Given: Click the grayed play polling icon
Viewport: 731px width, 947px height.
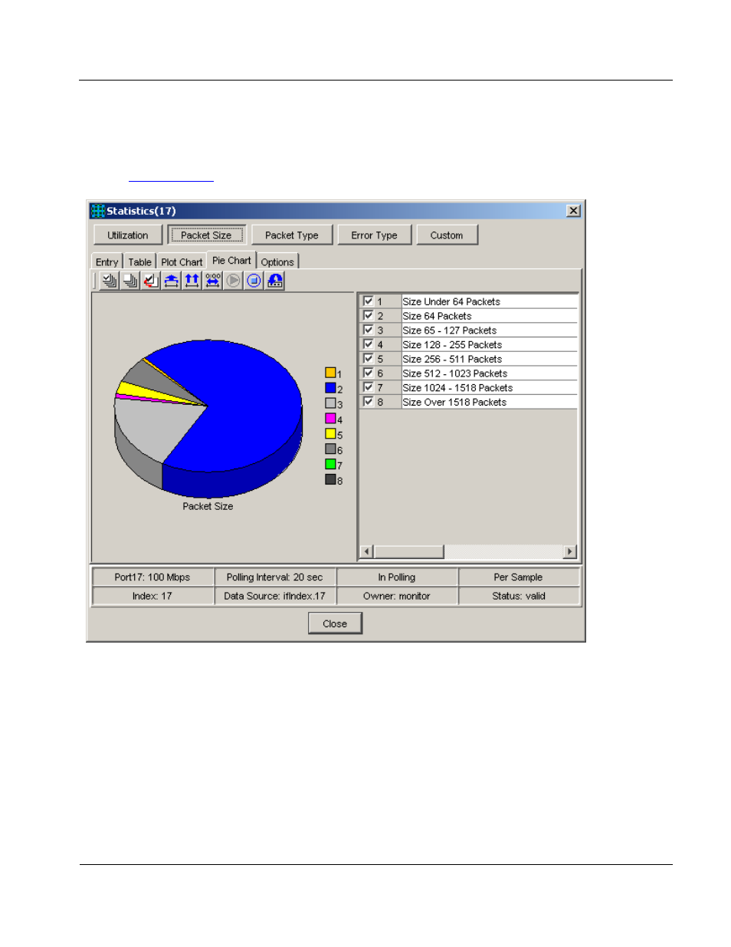Looking at the screenshot, I should (x=234, y=281).
